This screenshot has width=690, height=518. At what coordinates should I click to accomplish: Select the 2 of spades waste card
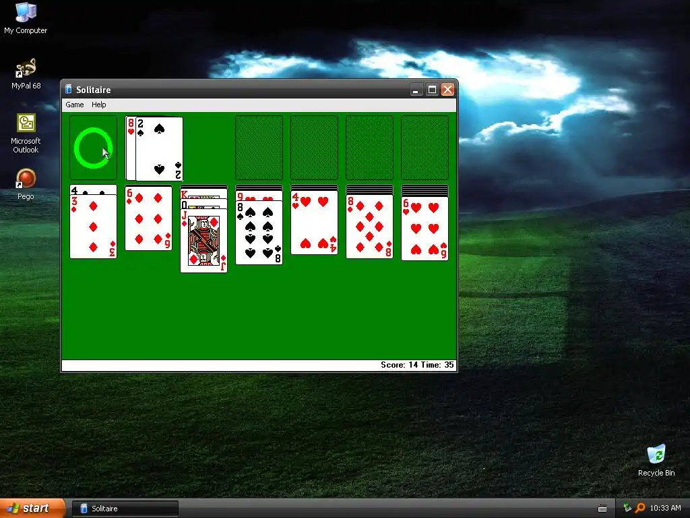click(x=159, y=149)
